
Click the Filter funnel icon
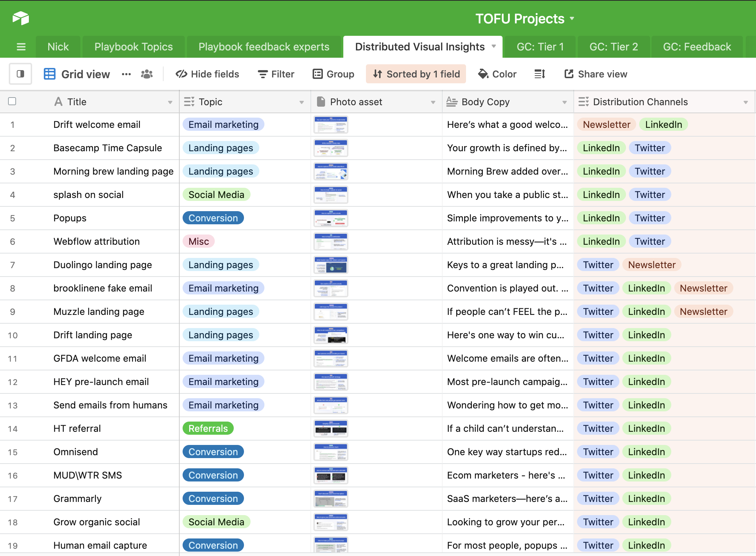pos(263,74)
